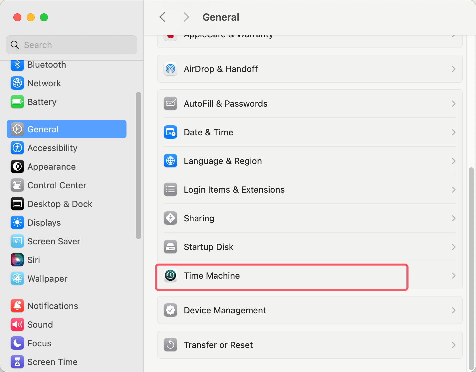Image resolution: width=476 pixels, height=372 pixels.
Task: Click inside the Search field
Action: coord(71,45)
